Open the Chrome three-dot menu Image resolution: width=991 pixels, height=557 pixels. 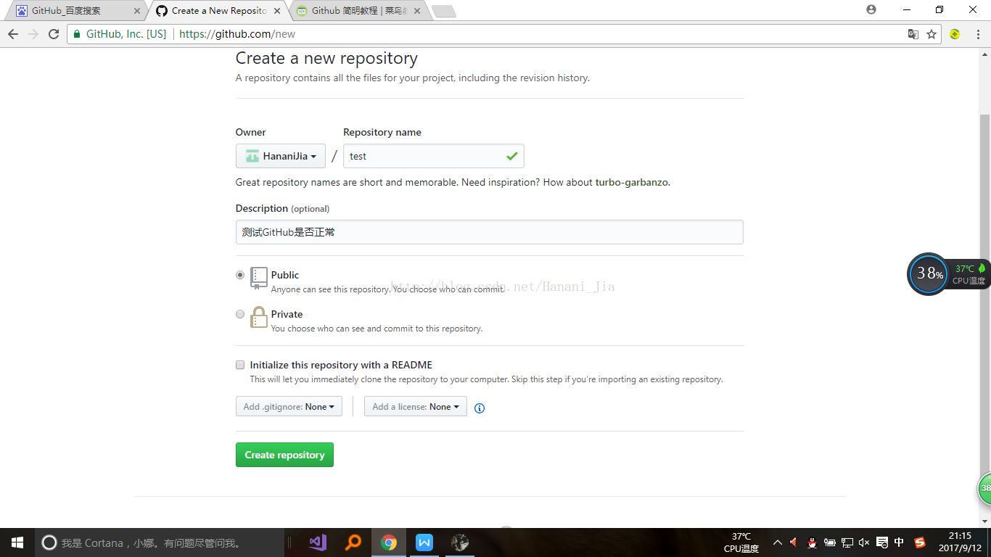[x=976, y=34]
